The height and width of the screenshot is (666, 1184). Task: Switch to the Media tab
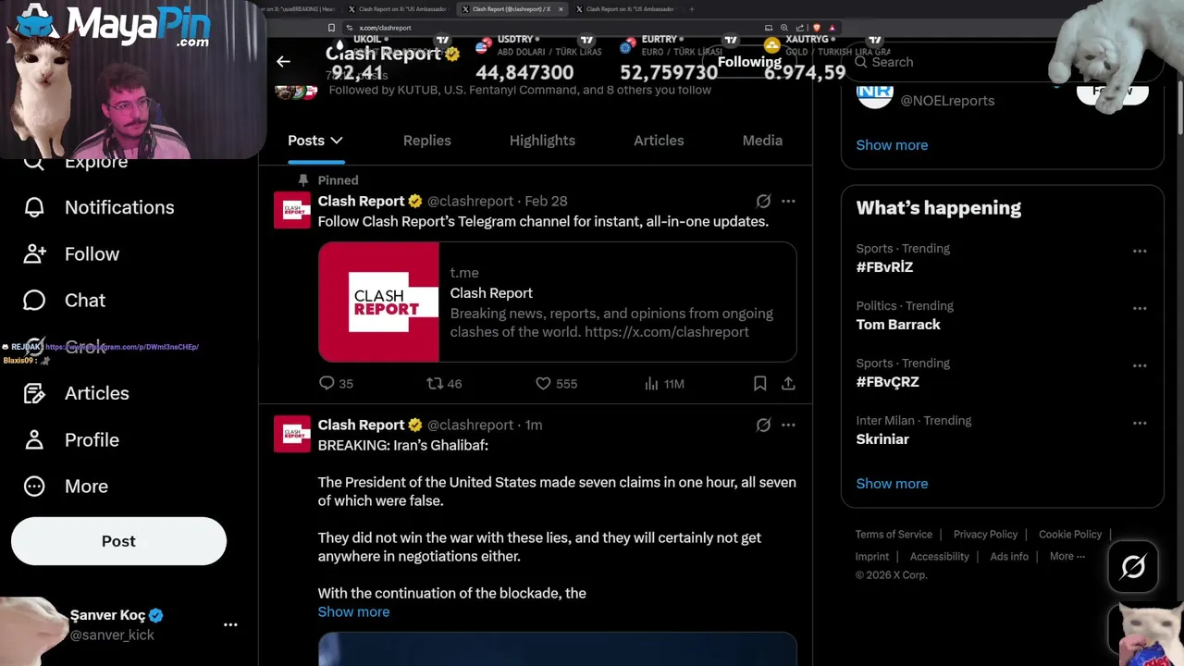coord(762,141)
